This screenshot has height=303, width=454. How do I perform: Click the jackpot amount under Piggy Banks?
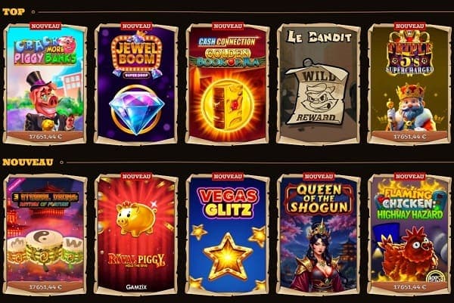[x=45, y=137]
